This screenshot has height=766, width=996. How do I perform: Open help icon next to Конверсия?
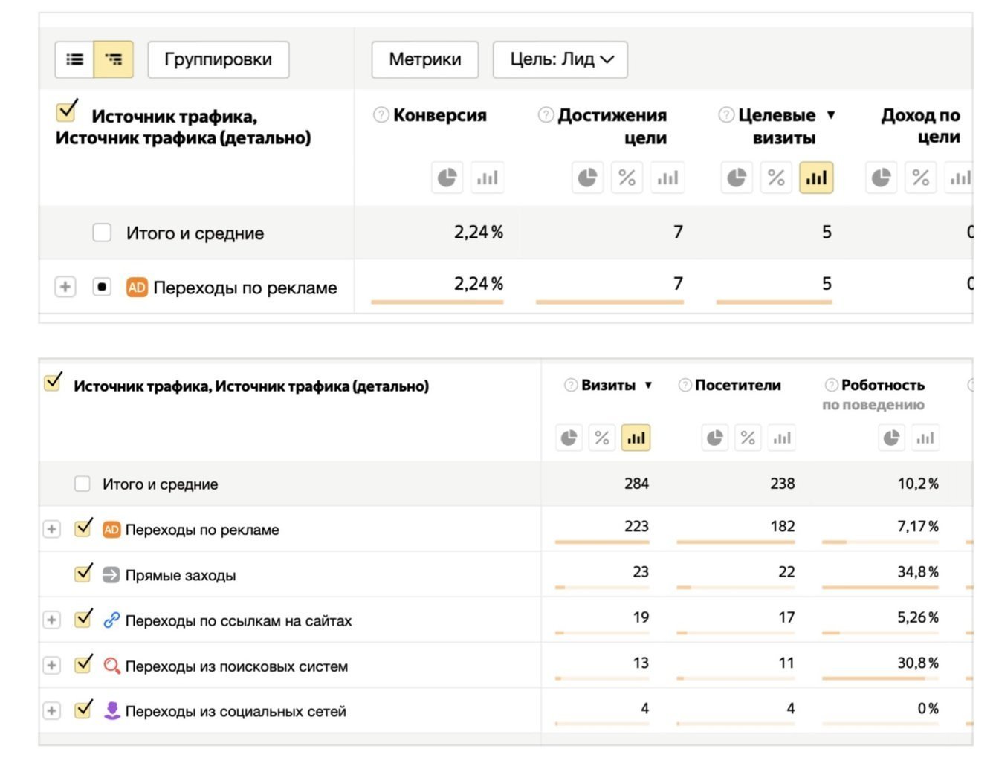coord(381,115)
